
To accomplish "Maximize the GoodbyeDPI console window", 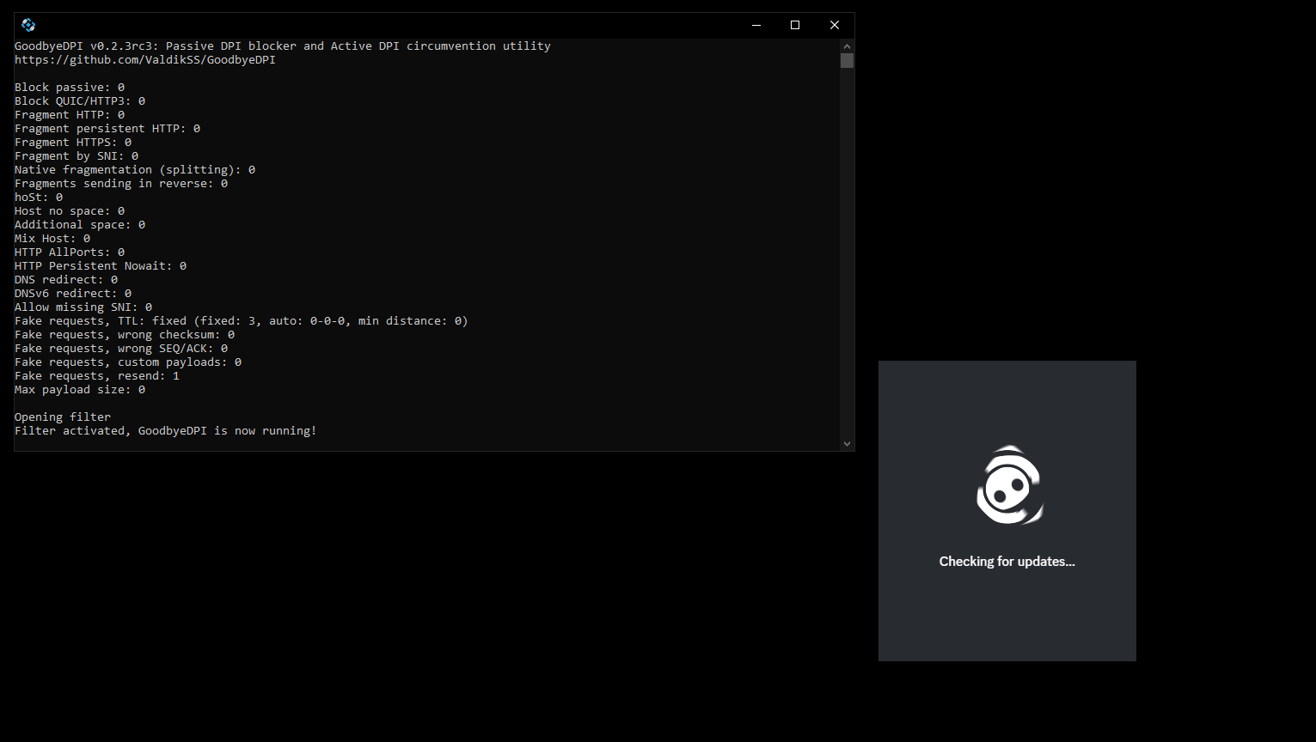I will (x=795, y=25).
